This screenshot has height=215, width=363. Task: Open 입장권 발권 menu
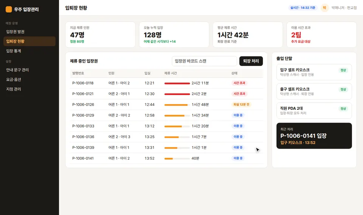click(29, 32)
